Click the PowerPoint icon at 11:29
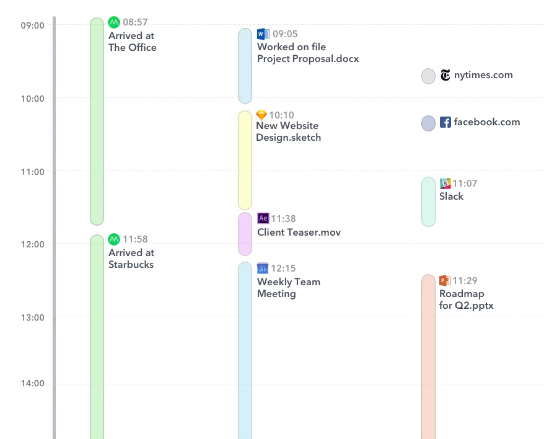Screen dimensions: 544x439 (x=445, y=280)
